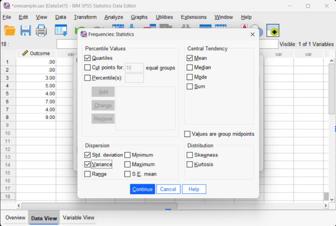Open the Graphs menu
Viewport: 336px width, 226px height.
tap(139, 17)
